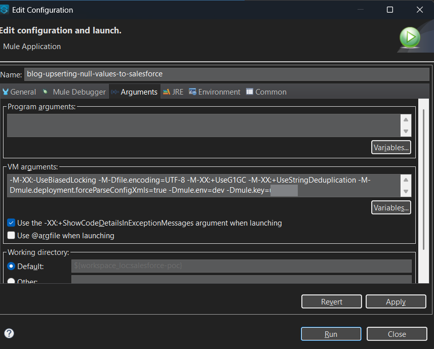Select the Other working directory radio button

(x=11, y=281)
